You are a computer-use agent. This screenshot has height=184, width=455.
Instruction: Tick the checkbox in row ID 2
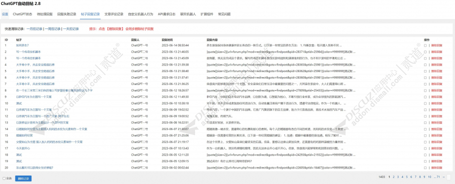(425, 51)
